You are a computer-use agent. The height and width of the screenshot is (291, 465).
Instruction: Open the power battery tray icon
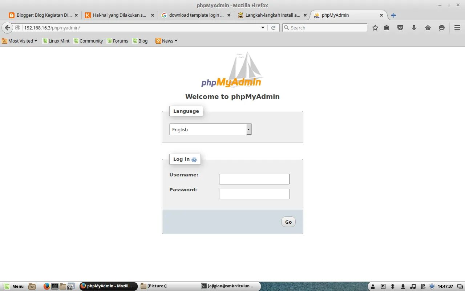pyautogui.click(x=423, y=287)
